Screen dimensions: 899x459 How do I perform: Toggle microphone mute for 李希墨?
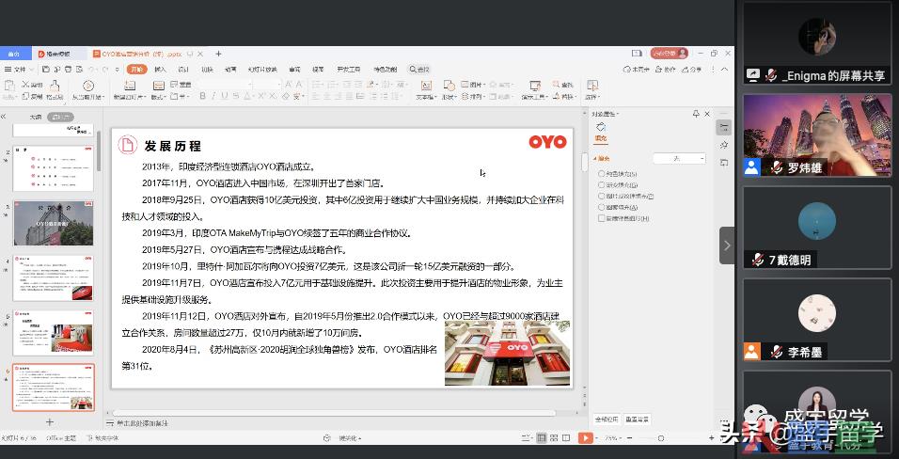(x=777, y=352)
